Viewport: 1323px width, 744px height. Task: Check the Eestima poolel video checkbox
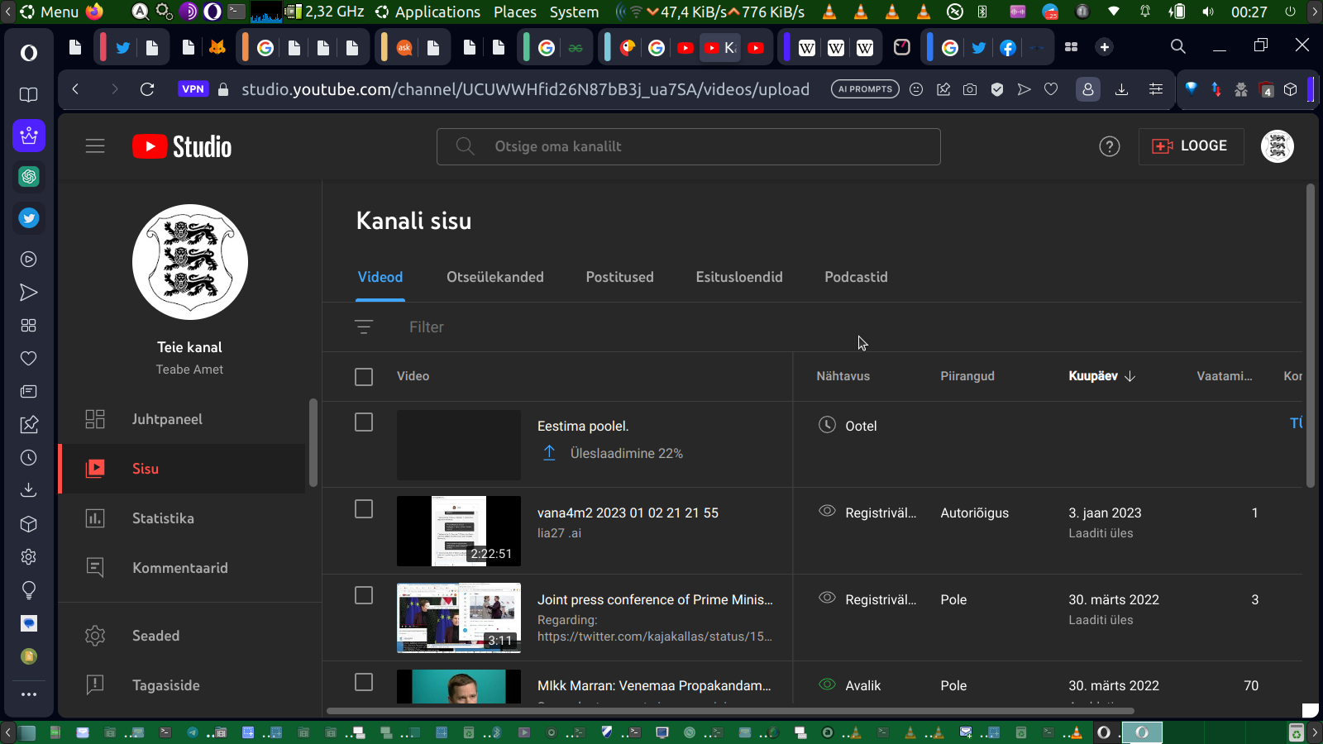coord(364,422)
